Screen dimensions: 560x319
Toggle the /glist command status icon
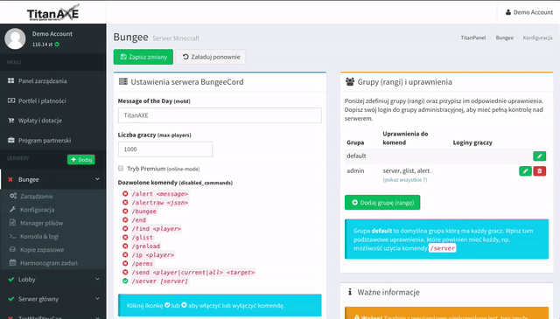click(125, 238)
